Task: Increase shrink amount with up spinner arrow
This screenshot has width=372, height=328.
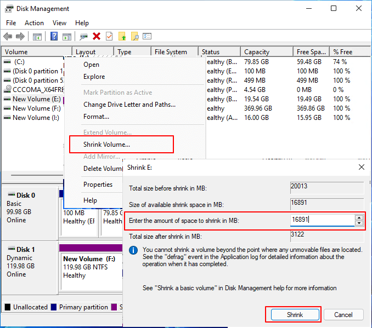Action: pyautogui.click(x=359, y=217)
